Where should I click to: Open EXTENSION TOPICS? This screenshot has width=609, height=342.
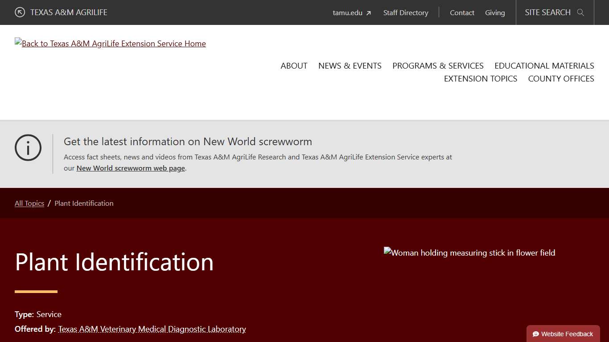pos(480,78)
